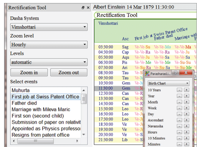
Task: Open the Levels automatic dropdown
Action: click(x=49, y=62)
